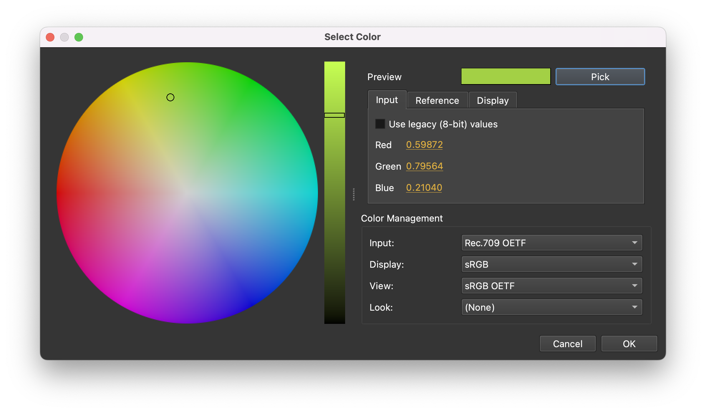
Task: Open the Input color space dropdown
Action: point(551,243)
